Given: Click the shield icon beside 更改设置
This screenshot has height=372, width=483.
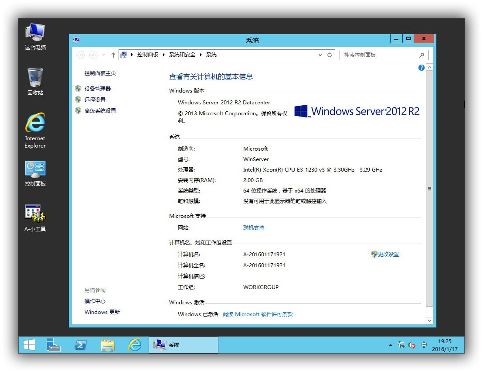Looking at the screenshot, I should (374, 254).
